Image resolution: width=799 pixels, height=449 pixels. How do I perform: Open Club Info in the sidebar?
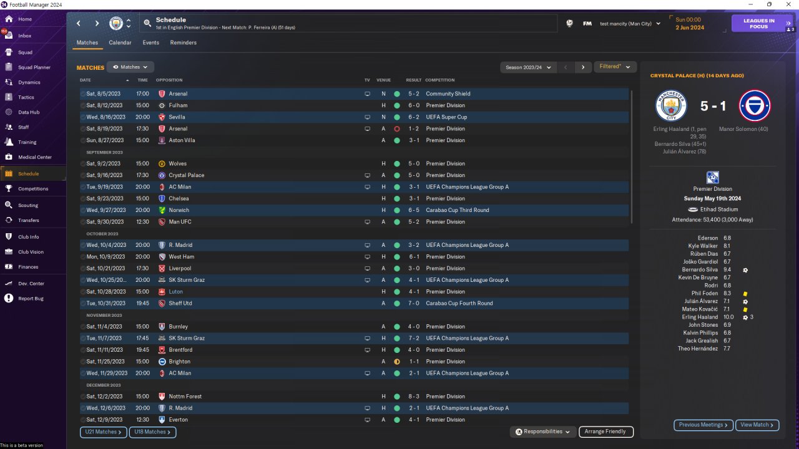28,237
